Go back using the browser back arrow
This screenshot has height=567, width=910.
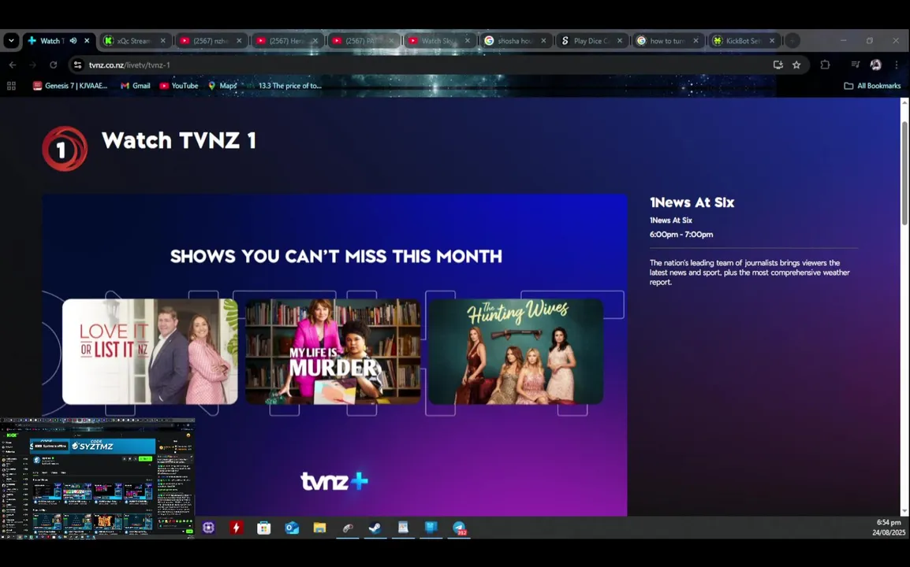(12, 65)
